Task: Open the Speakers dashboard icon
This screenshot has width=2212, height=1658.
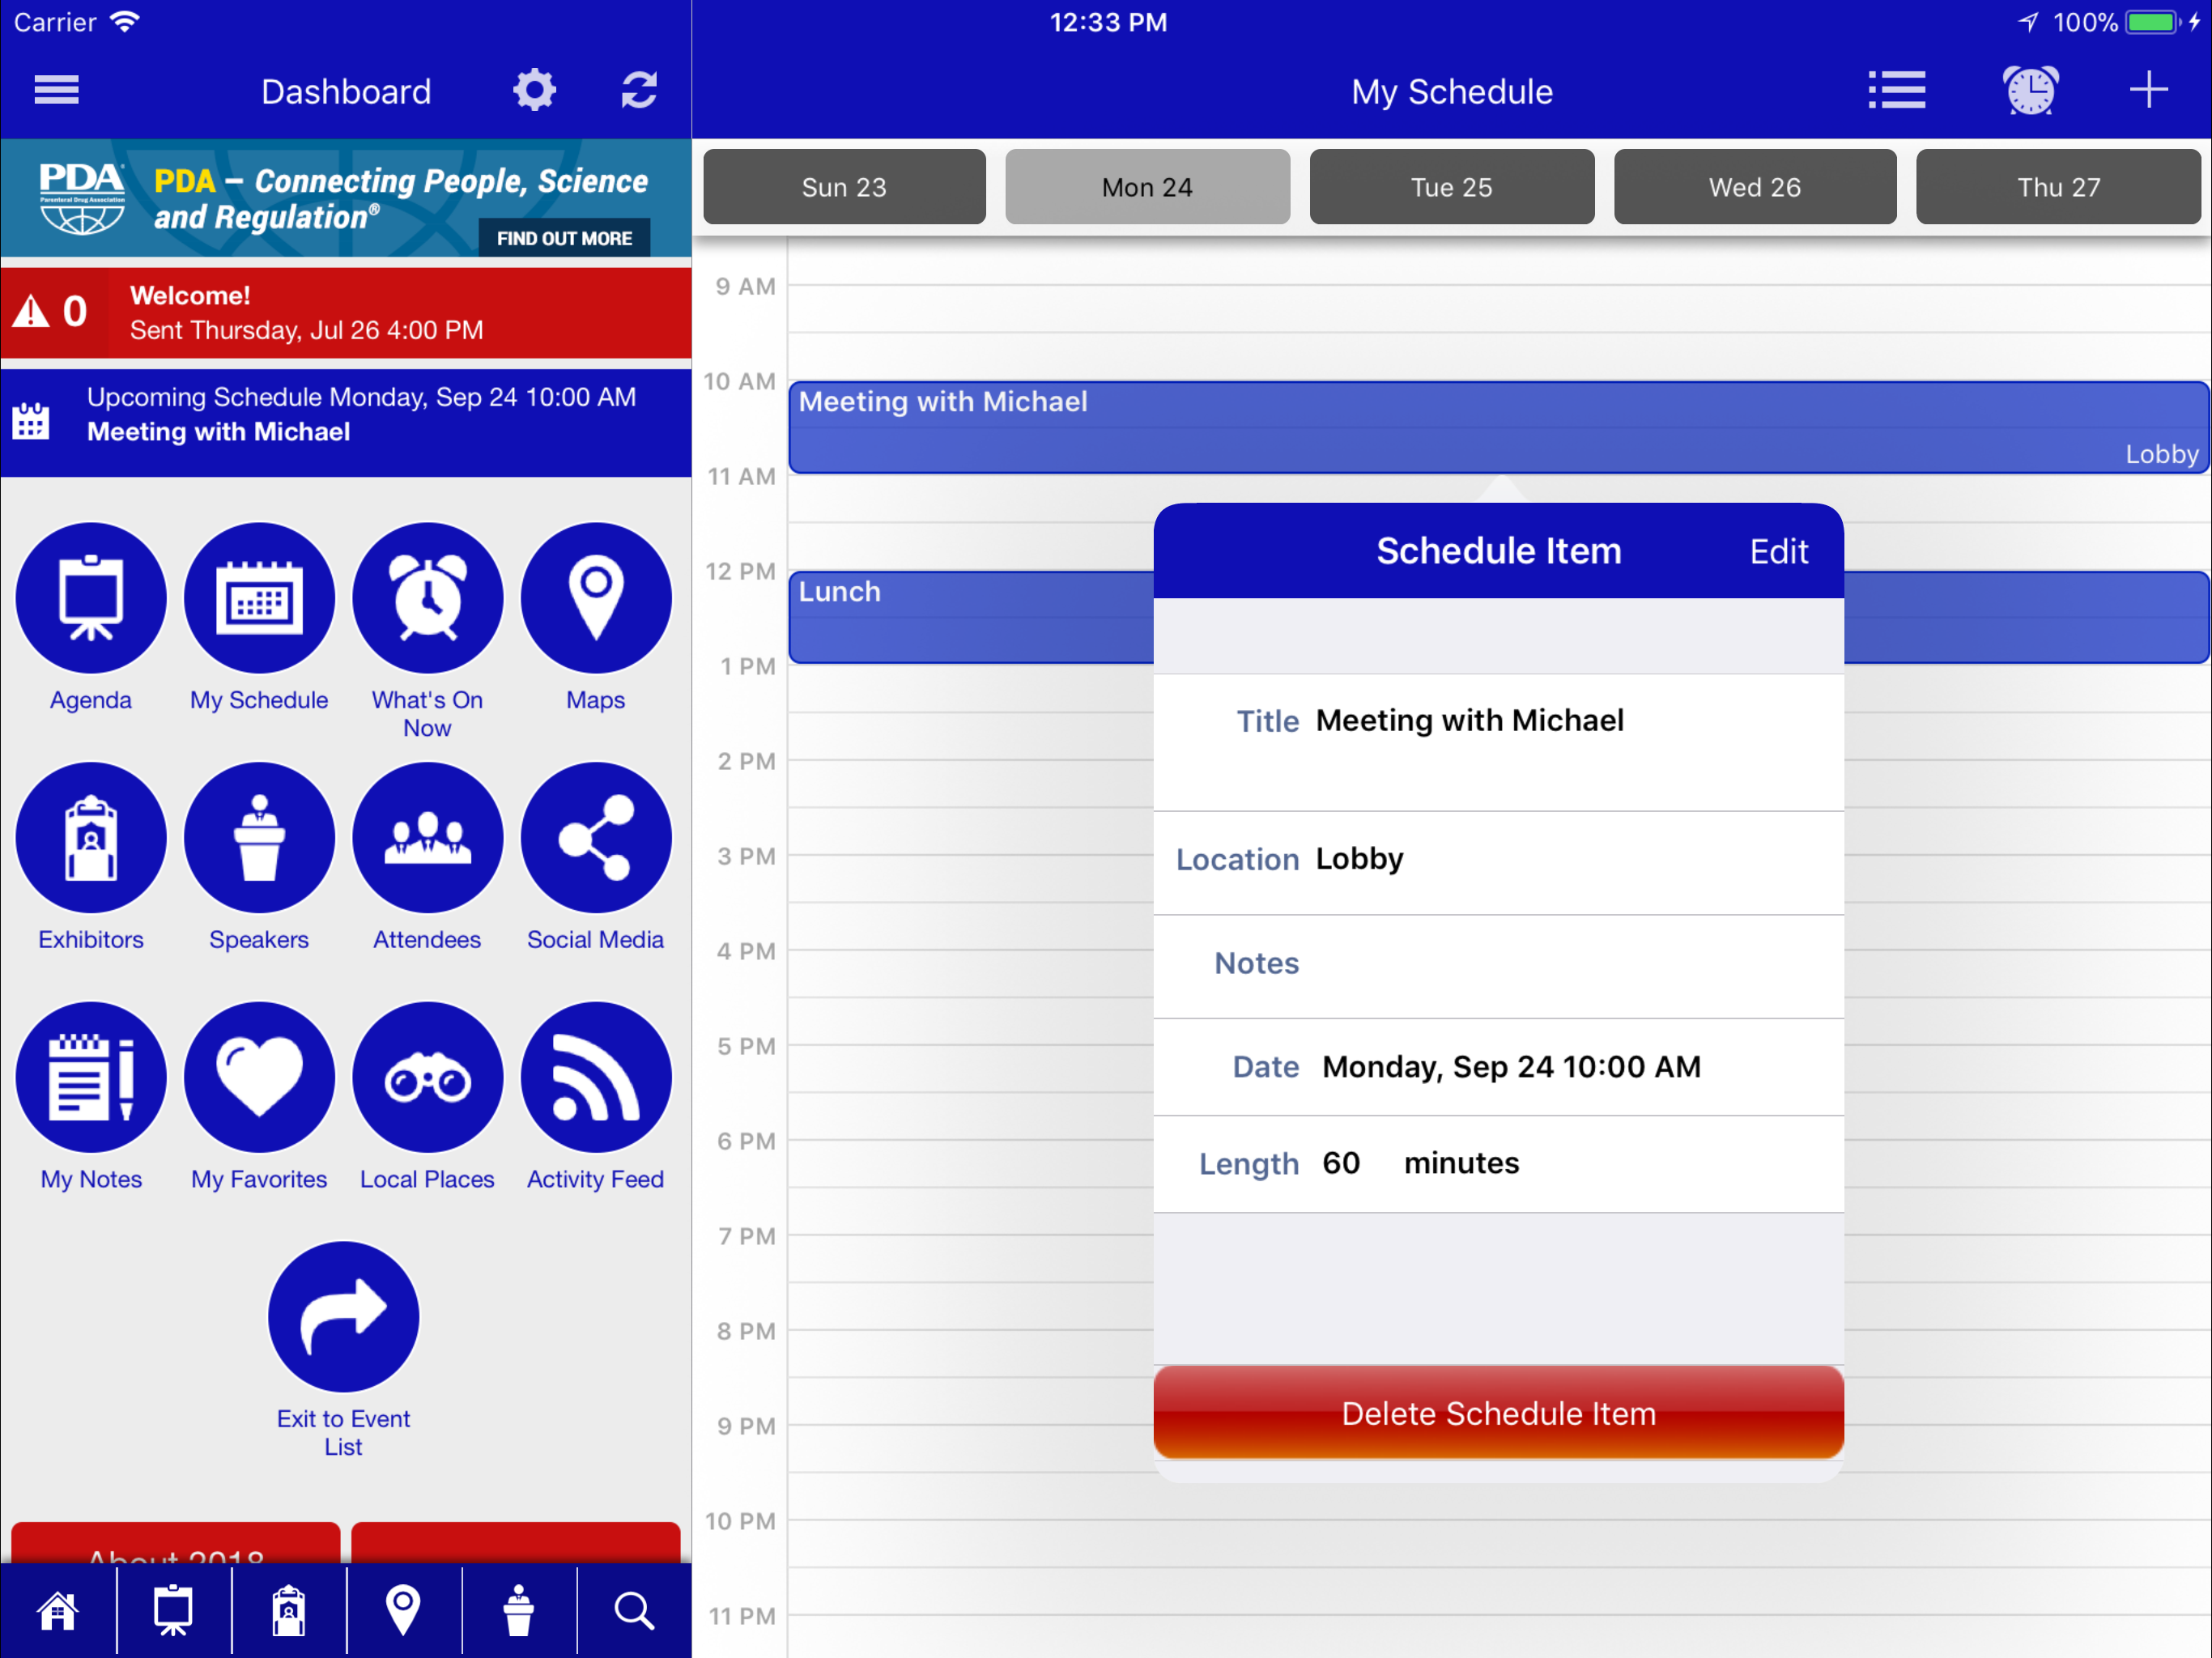Action: point(259,838)
